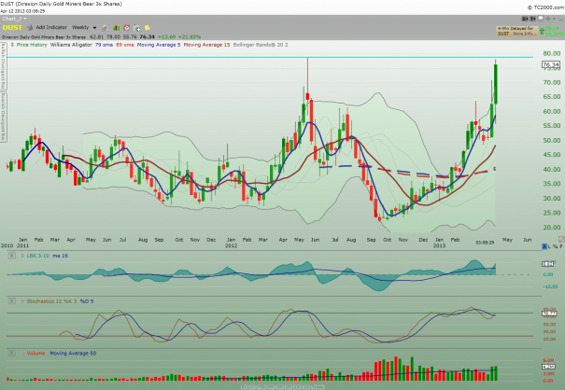Toggle arithmetic scale with A button
565x390 pixels.
point(544,246)
